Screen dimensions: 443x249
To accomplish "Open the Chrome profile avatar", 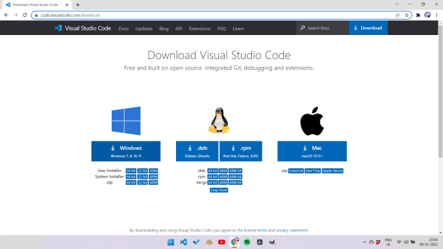I will (427, 15).
